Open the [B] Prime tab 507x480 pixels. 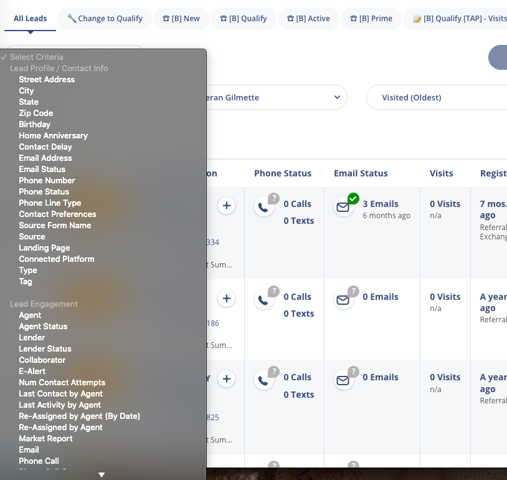tap(371, 19)
